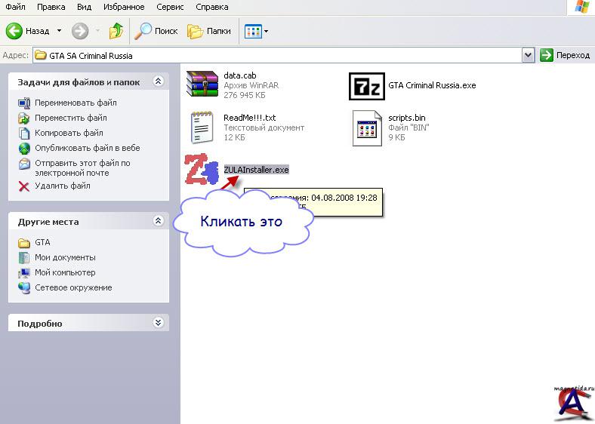Collapse the Задачи для файлов и папок panel
The height and width of the screenshot is (424, 595).
(x=158, y=81)
